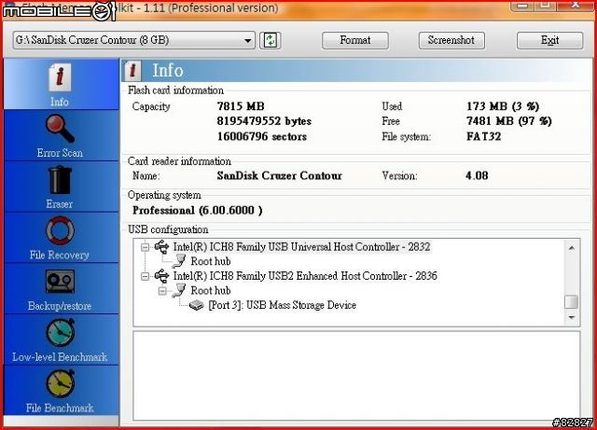The height and width of the screenshot is (430, 597).
Task: Open the Backup/restore tape icon
Action: click(x=60, y=281)
